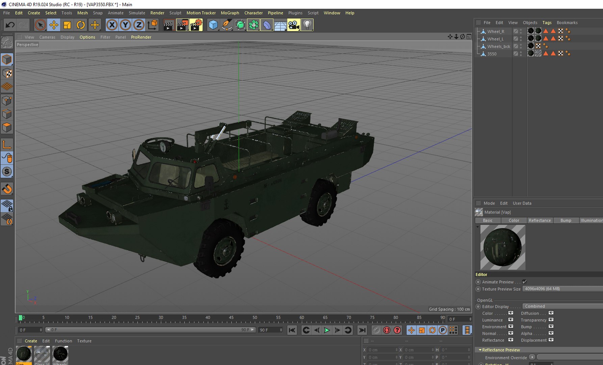This screenshot has height=365, width=603.
Task: Choose the Scale tool
Action: pyautogui.click(x=67, y=25)
